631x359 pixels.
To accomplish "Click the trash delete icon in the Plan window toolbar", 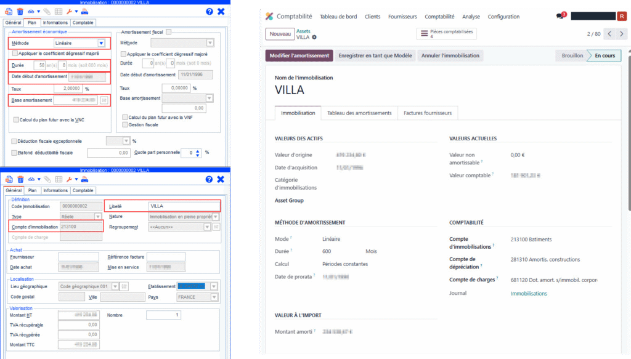I will point(20,11).
